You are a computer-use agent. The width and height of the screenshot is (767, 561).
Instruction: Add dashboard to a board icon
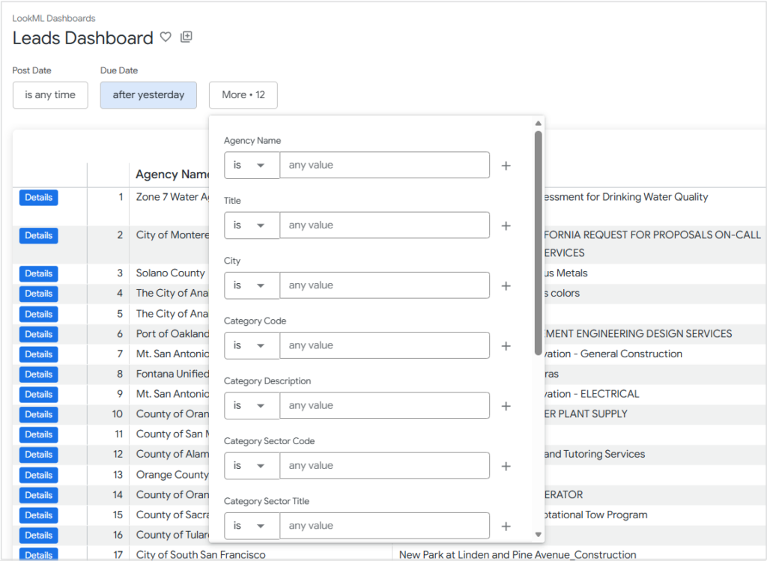point(187,37)
